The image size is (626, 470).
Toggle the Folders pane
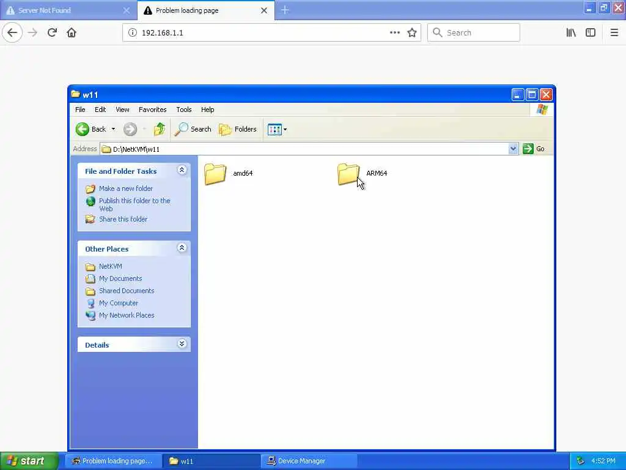pos(238,129)
